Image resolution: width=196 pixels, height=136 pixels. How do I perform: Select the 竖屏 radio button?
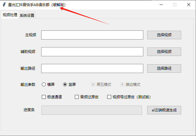[65, 84]
